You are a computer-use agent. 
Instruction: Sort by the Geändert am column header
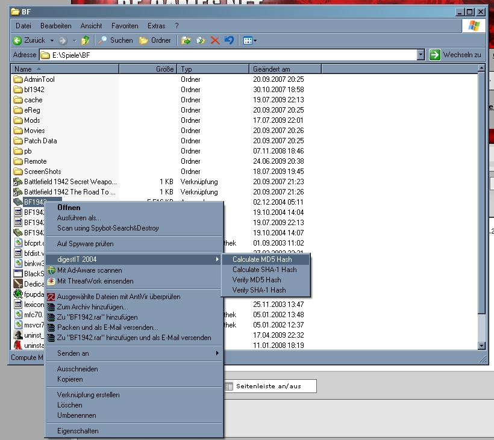[286, 69]
